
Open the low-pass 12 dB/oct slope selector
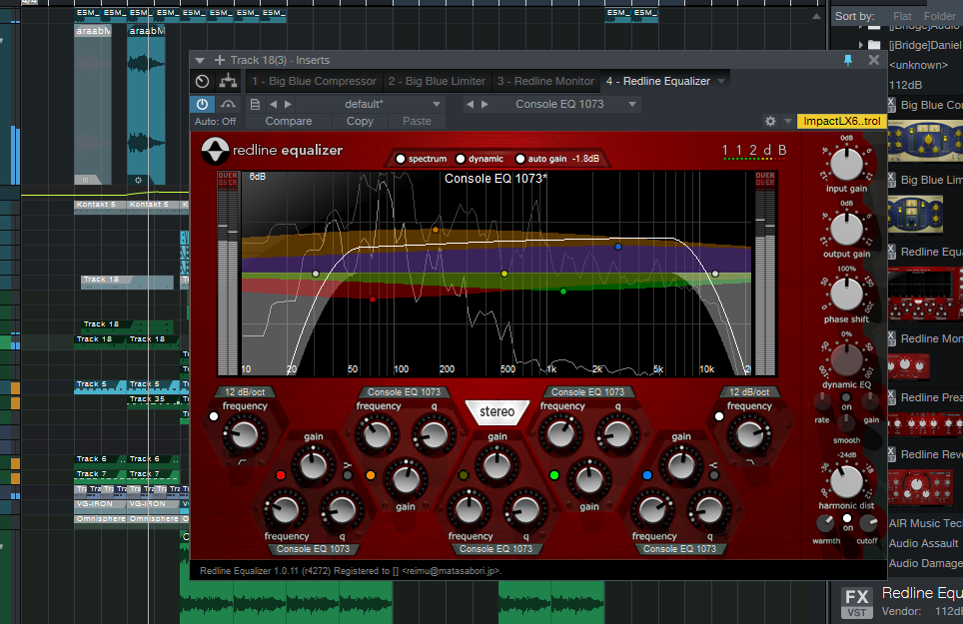pyautogui.click(x=749, y=392)
